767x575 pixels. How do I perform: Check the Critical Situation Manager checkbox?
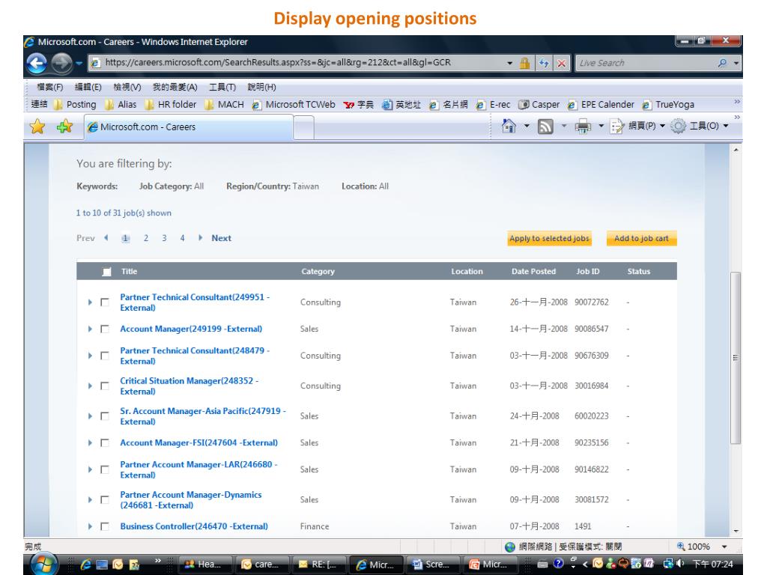point(105,386)
